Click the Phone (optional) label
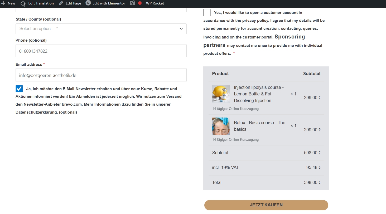Viewport: 386px width, 214px height. click(x=31, y=40)
